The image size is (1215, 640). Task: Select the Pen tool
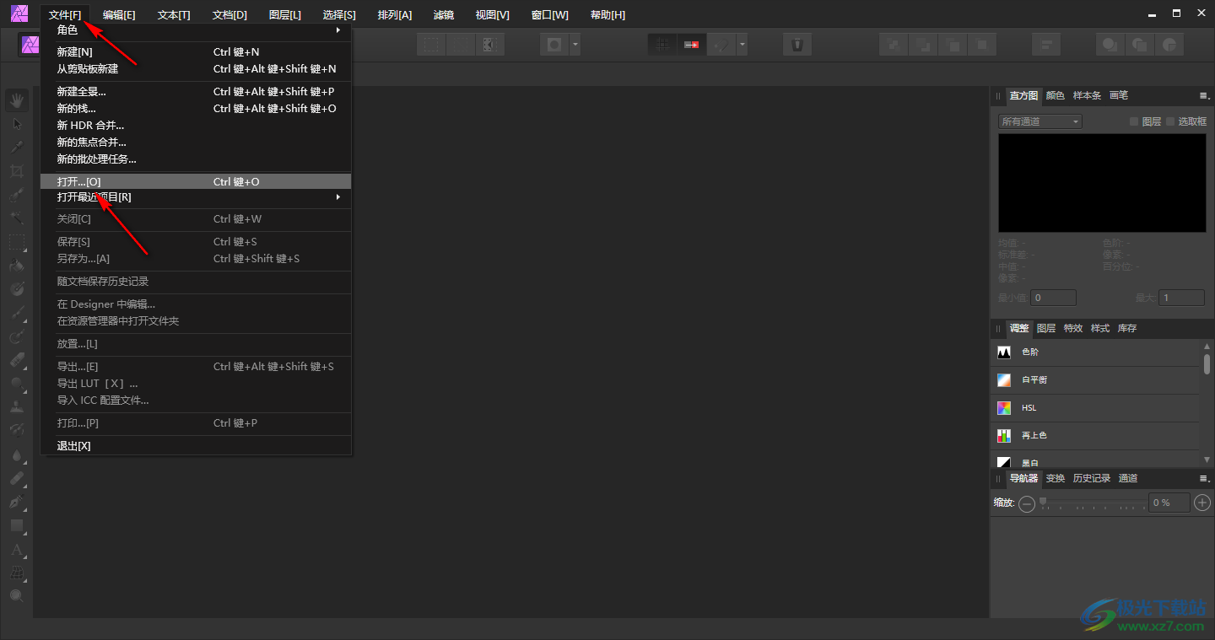point(17,502)
